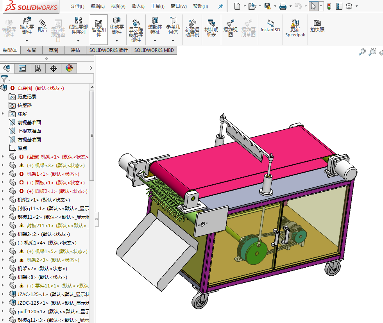Expand the 机架2<1> component node
This screenshot has height=323, width=383.
pyautogui.click(x=3, y=200)
